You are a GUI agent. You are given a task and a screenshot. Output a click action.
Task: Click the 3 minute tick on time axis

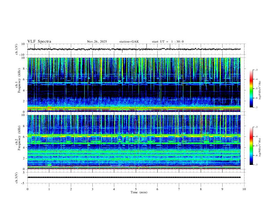click(x=92, y=189)
